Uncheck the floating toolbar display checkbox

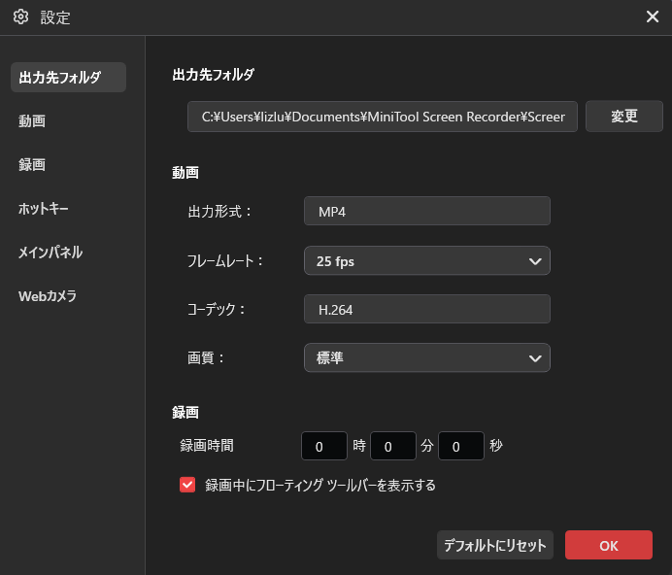[187, 485]
